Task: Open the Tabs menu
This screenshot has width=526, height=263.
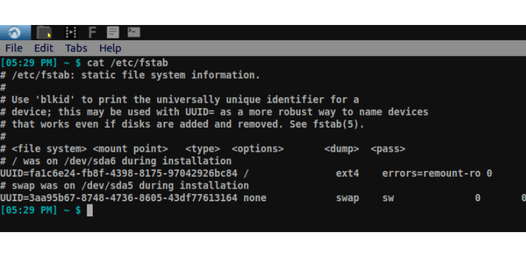Action: point(76,48)
